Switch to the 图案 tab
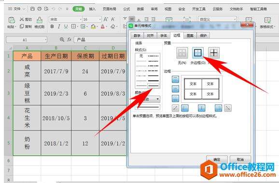Screen dimensions: 279x183 (x=190, y=36)
